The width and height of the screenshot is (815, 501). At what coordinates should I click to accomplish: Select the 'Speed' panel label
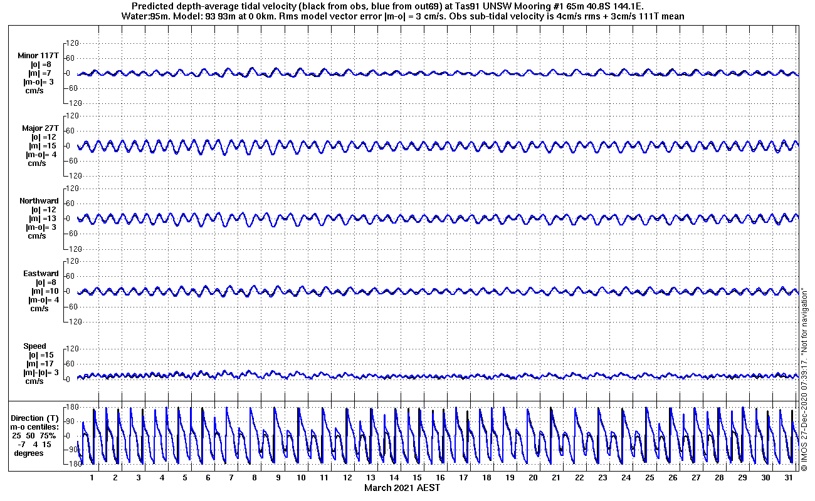(x=34, y=346)
